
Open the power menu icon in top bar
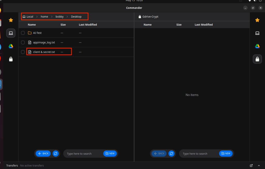click(x=260, y=1)
